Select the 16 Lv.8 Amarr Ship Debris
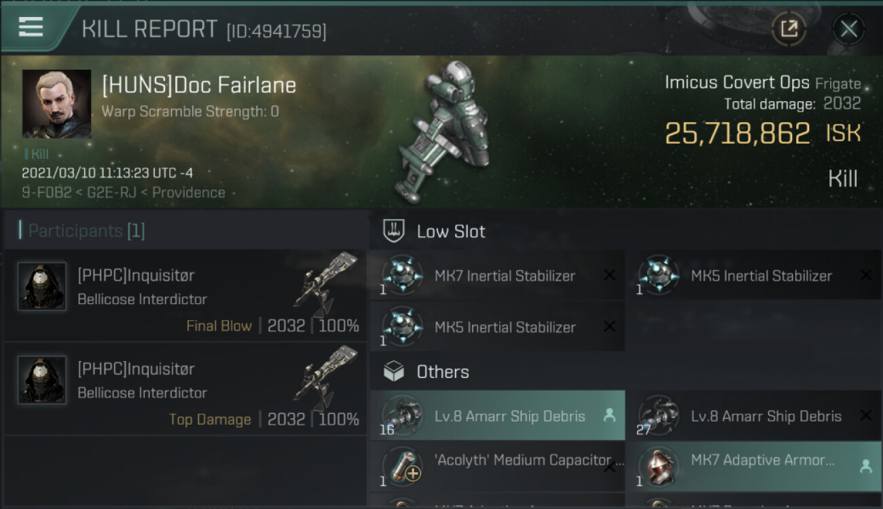Viewport: 883px width, 509px height. pos(509,416)
